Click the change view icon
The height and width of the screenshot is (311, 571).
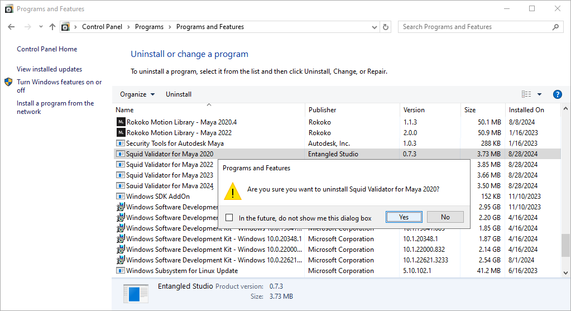pos(526,94)
